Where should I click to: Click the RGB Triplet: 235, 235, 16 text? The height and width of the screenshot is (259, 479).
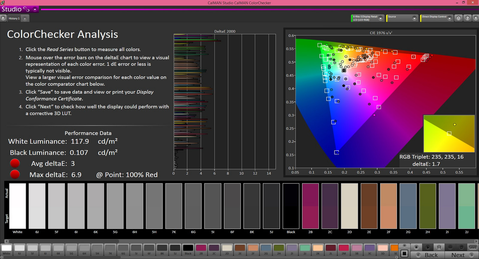[x=431, y=157]
